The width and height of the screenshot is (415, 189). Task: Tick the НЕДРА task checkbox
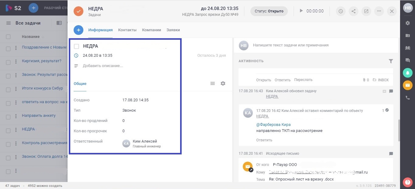77,46
